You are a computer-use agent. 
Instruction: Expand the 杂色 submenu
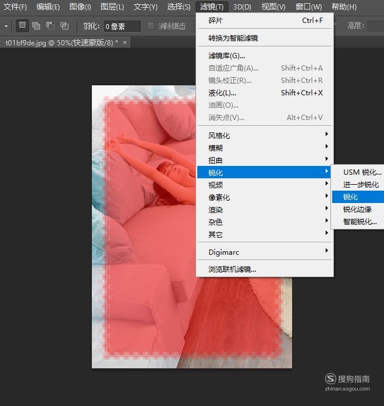pos(265,222)
